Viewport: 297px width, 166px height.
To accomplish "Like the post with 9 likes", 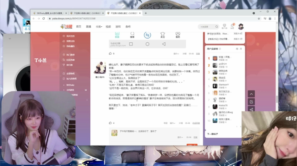I will [x=110, y=53].
